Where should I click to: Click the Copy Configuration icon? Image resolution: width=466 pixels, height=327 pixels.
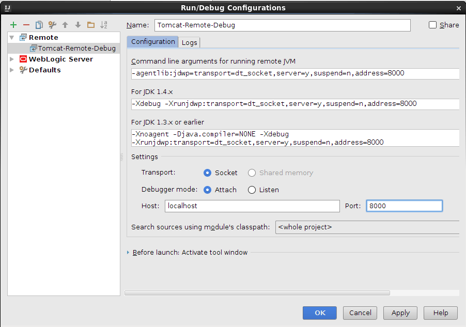39,25
